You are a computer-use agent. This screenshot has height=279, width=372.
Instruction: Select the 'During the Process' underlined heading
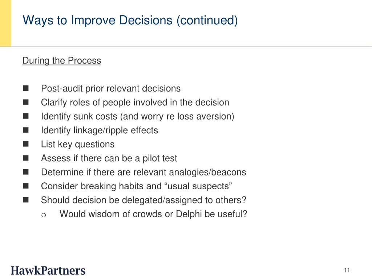pos(62,61)
